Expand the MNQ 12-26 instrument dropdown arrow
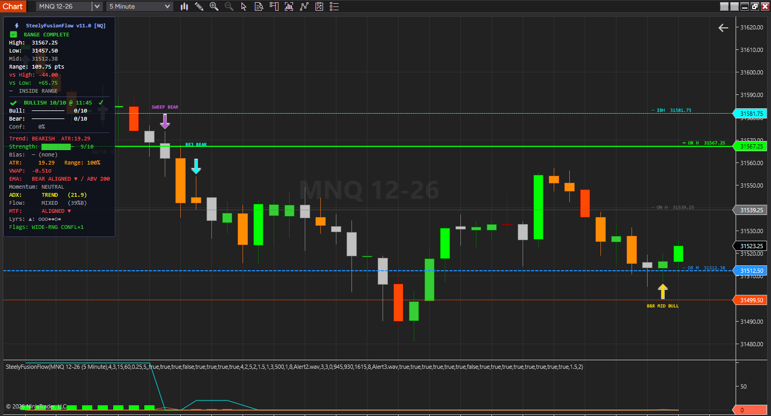Viewport: 771px width, 416px height. click(97, 6)
